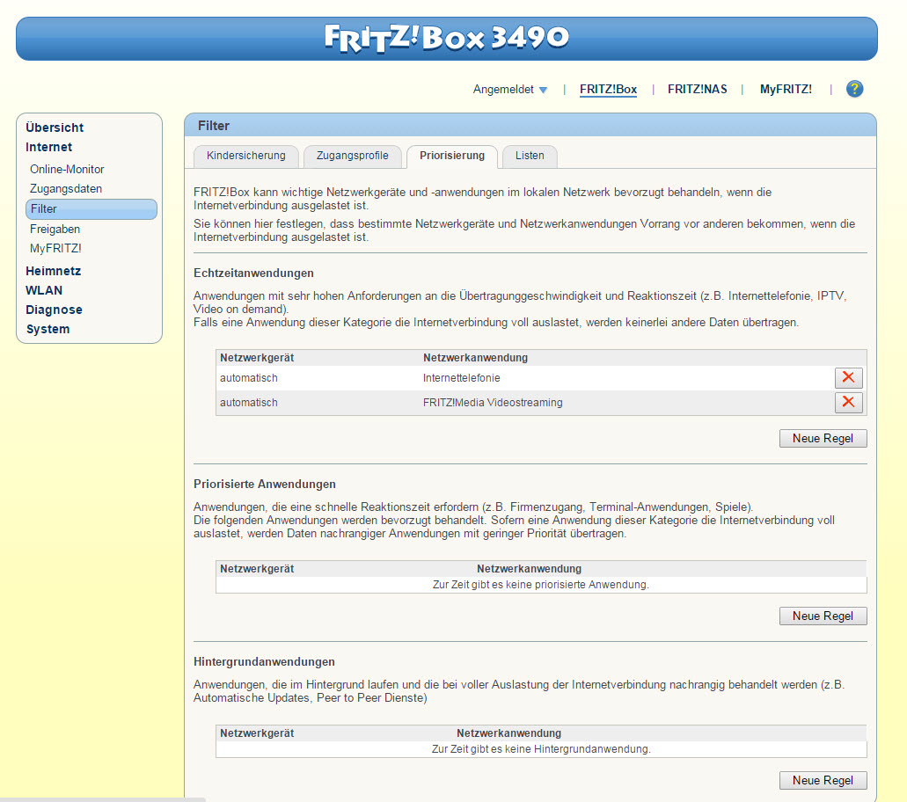Go to FRITZ!NAS
907x802 pixels.
[697, 90]
